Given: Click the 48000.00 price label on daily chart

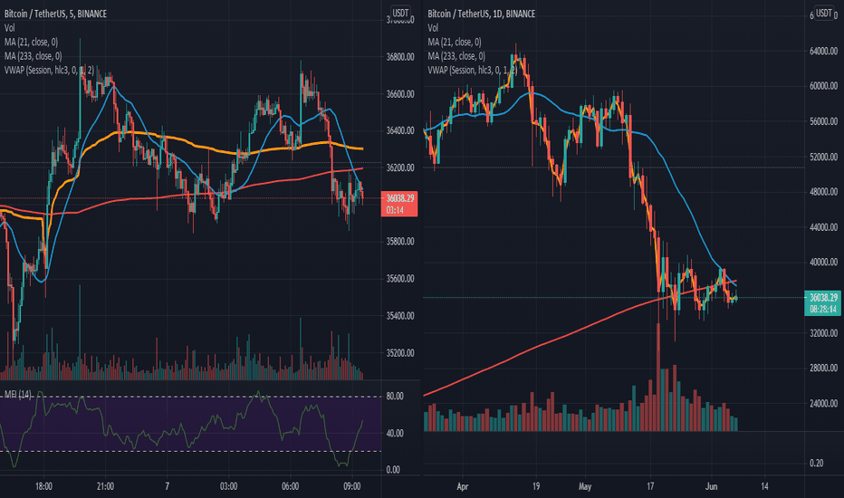Looking at the screenshot, I should [823, 192].
